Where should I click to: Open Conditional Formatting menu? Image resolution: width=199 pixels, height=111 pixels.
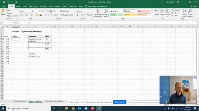click(x=97, y=13)
